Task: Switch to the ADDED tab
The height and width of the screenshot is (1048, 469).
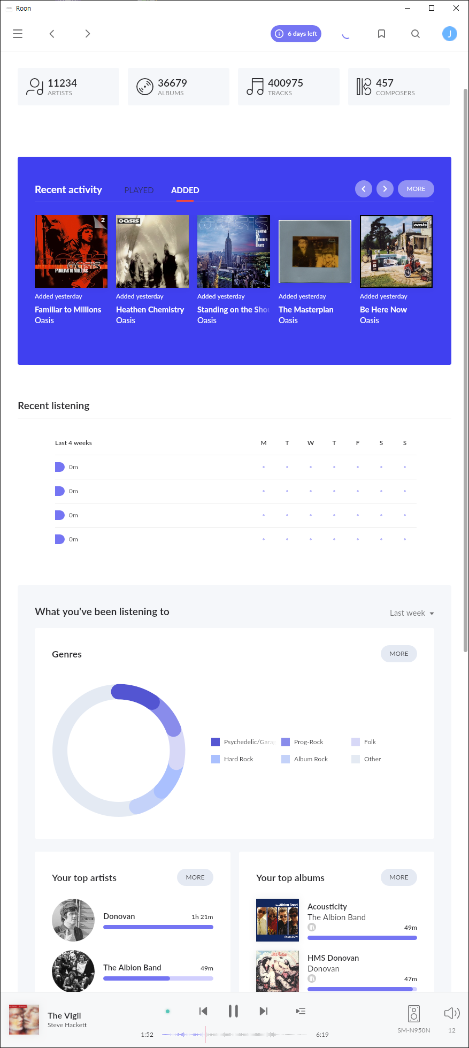Action: (185, 190)
